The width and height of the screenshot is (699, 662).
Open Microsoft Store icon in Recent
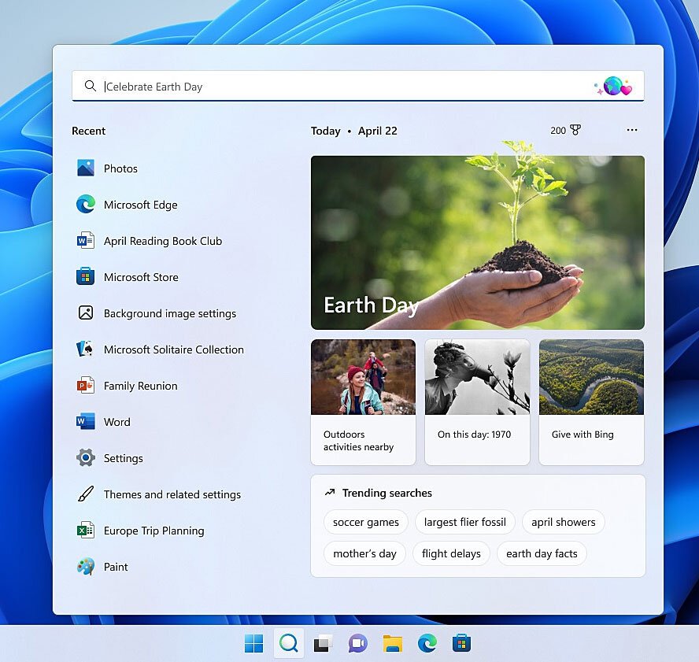click(85, 277)
